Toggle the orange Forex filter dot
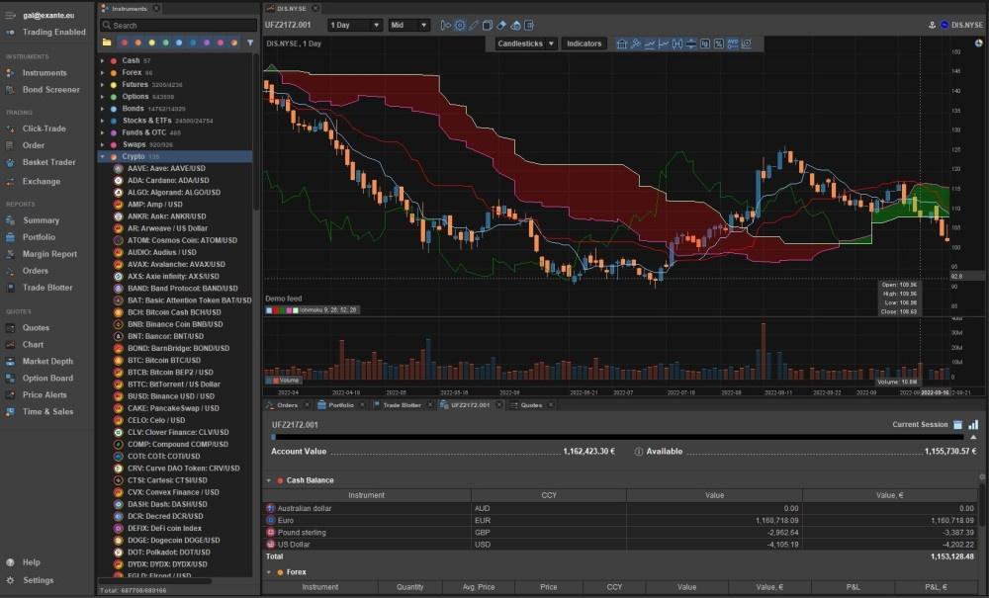989x598 pixels. (x=138, y=43)
